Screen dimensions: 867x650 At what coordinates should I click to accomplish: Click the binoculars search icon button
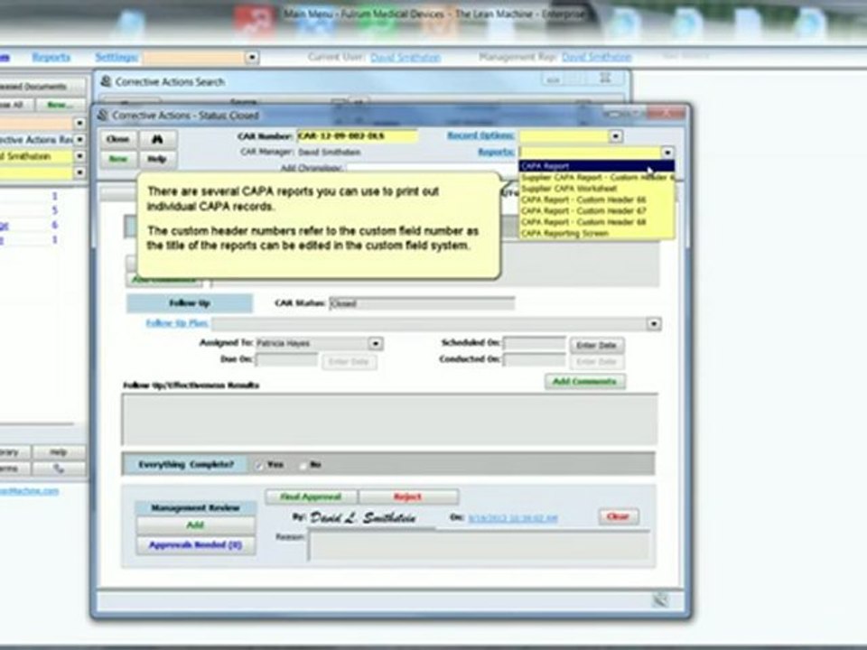(x=157, y=139)
